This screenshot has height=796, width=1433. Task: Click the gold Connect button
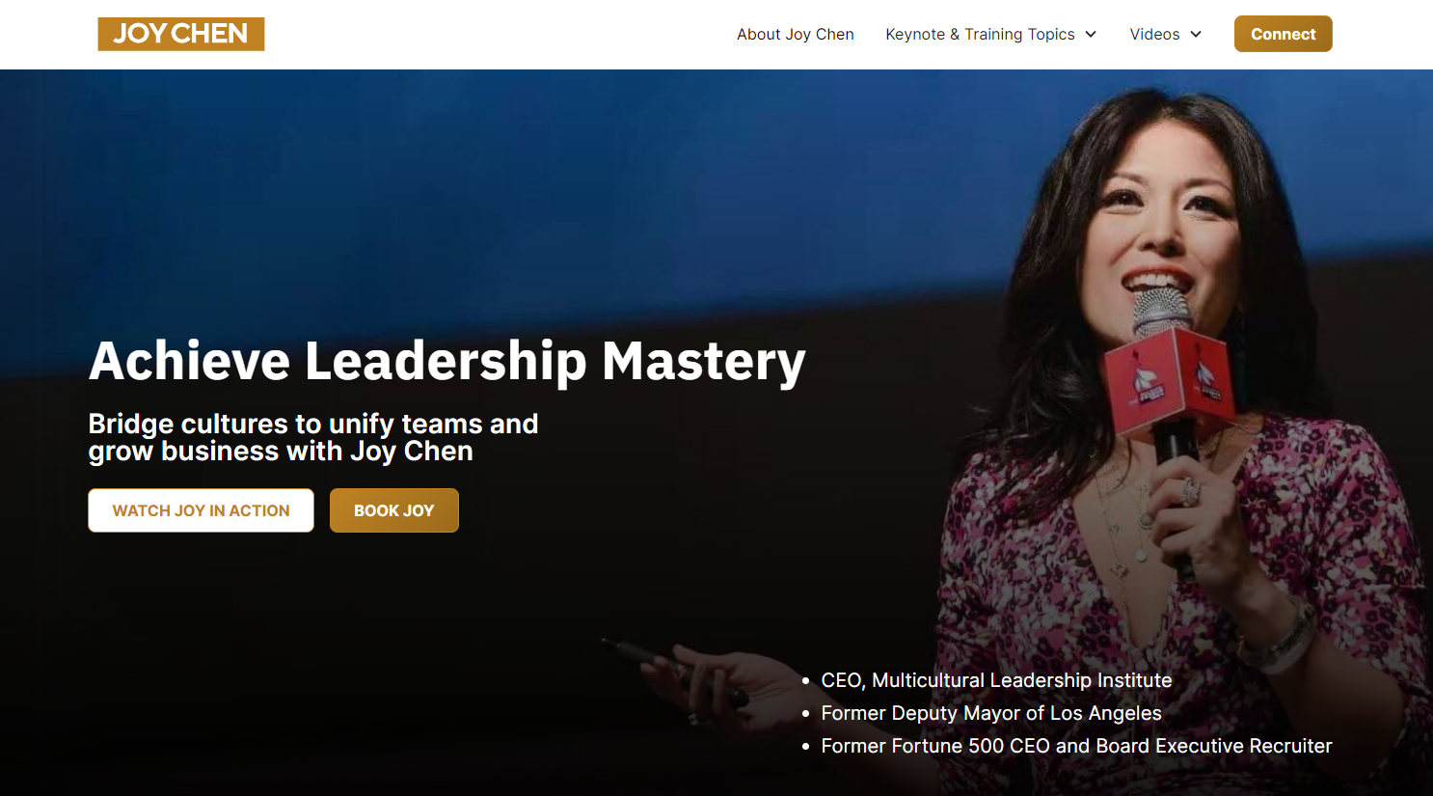coord(1283,34)
